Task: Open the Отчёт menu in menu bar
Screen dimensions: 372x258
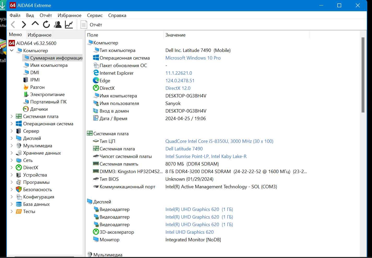Action: [46, 15]
